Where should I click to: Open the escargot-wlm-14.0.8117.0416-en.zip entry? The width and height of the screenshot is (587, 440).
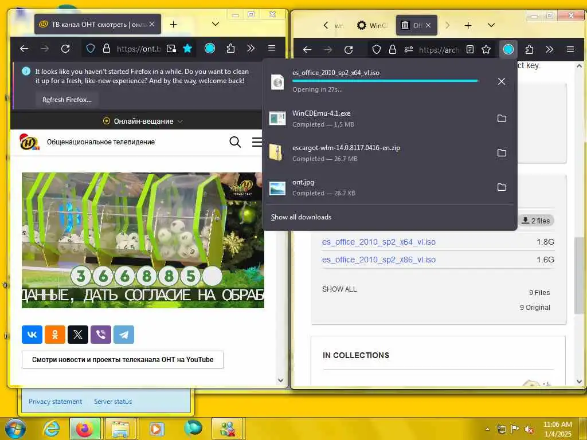378,152
